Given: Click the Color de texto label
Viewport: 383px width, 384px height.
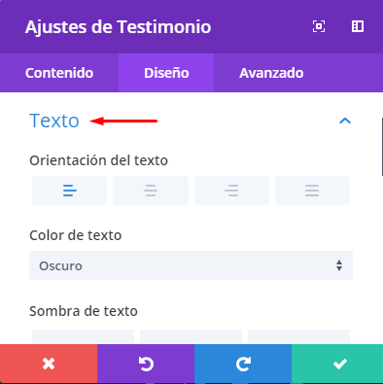Looking at the screenshot, I should (x=76, y=235).
